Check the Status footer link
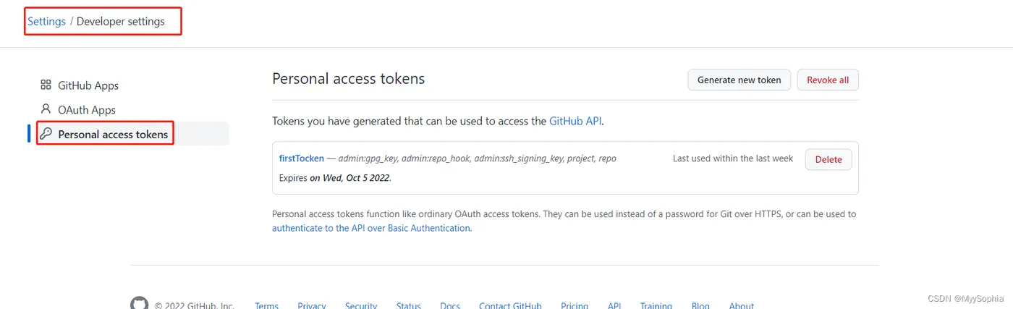This screenshot has height=309, width=1013. (408, 305)
